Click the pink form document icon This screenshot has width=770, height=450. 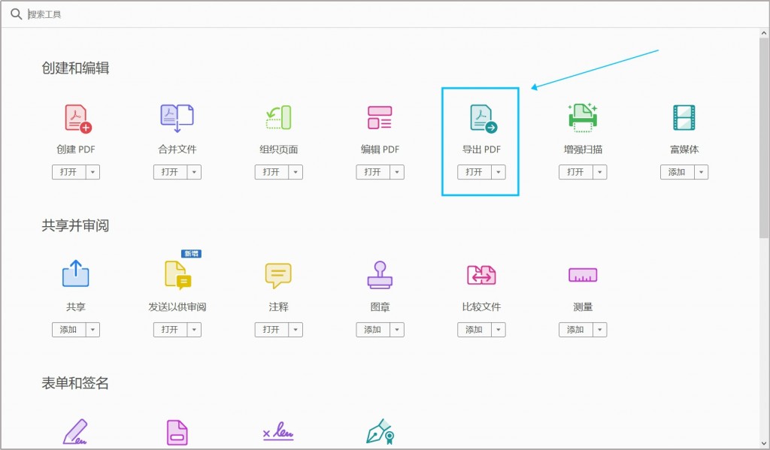(x=177, y=432)
